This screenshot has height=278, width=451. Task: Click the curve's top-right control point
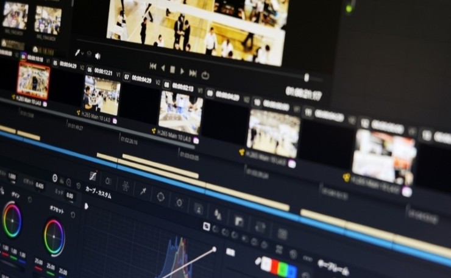coord(215,249)
